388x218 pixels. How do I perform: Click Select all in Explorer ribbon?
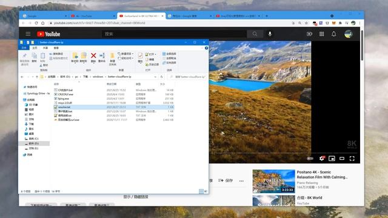pyautogui.click(x=170, y=54)
